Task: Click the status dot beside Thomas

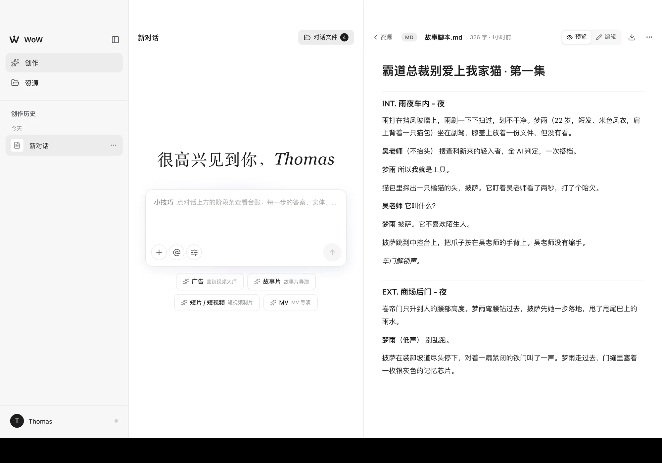Action: coord(116,421)
